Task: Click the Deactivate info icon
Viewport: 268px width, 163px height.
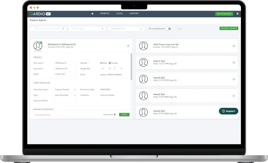Action: pyautogui.click(x=115, y=114)
